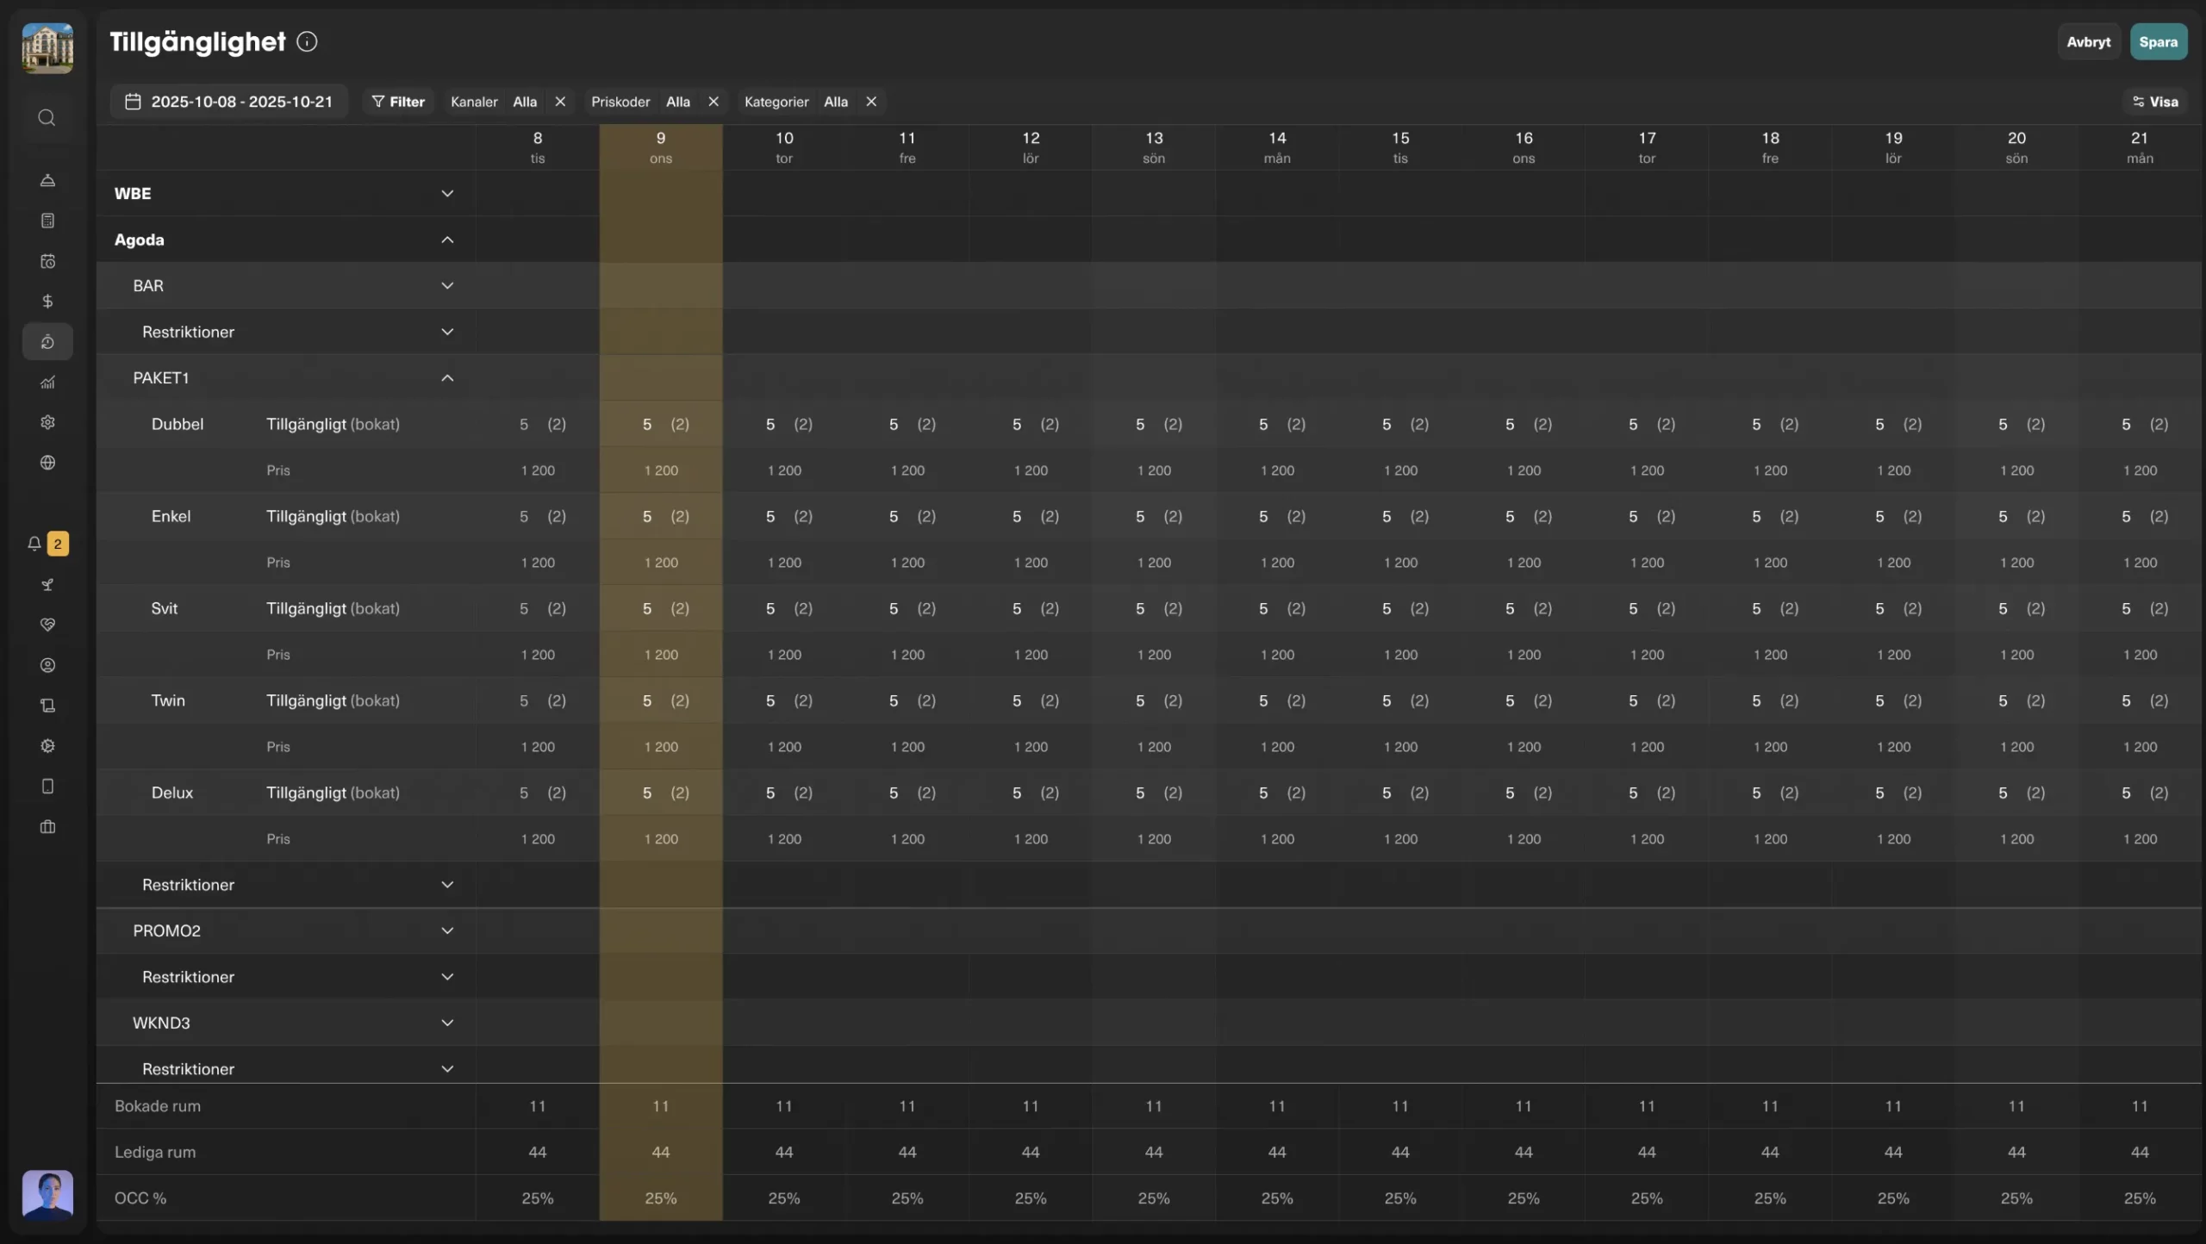Open the Filter menu
2206x1244 pixels.
pyautogui.click(x=398, y=102)
